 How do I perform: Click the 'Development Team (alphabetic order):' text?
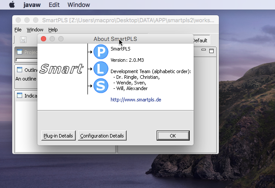151,71
